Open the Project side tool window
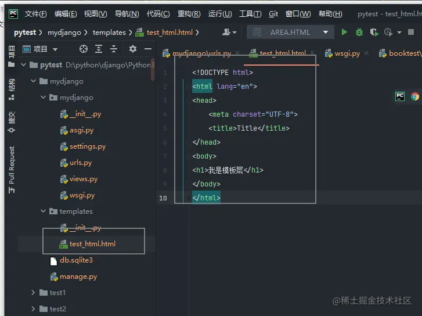Screen dimensions: 422x316 (x=11, y=56)
